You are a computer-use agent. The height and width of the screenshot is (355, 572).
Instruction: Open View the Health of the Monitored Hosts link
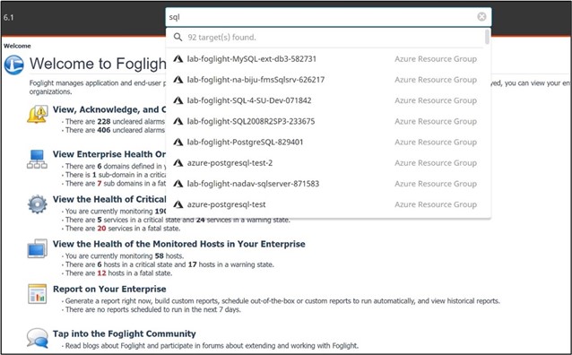178,244
